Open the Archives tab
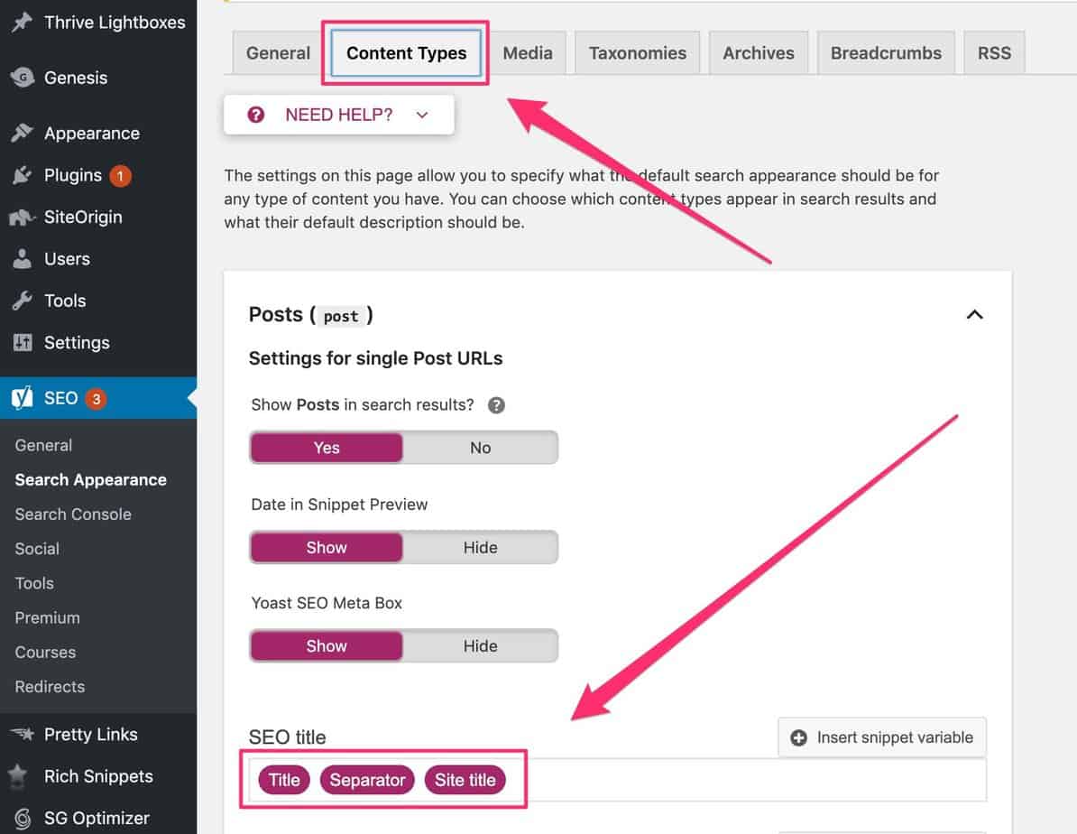The height and width of the screenshot is (834, 1077). [759, 53]
